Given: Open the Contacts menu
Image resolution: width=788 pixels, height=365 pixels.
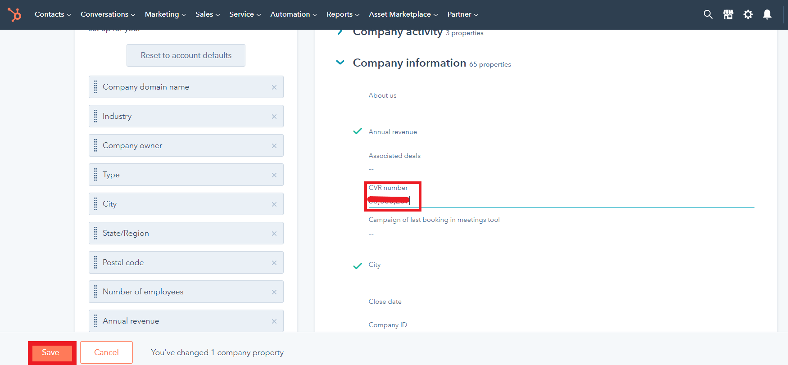Looking at the screenshot, I should [53, 14].
